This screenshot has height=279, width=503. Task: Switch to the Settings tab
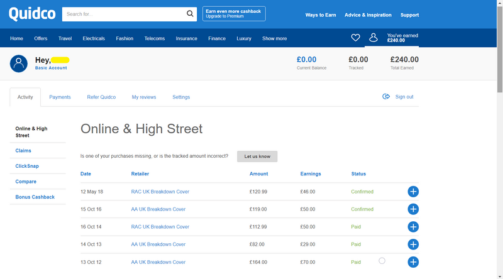[181, 97]
